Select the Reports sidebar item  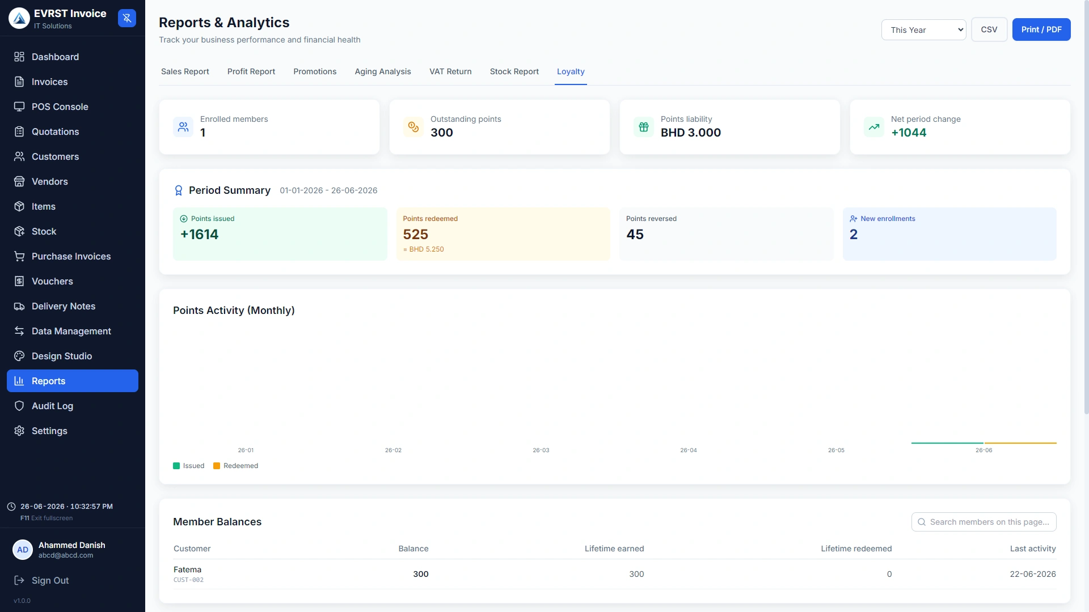73,381
